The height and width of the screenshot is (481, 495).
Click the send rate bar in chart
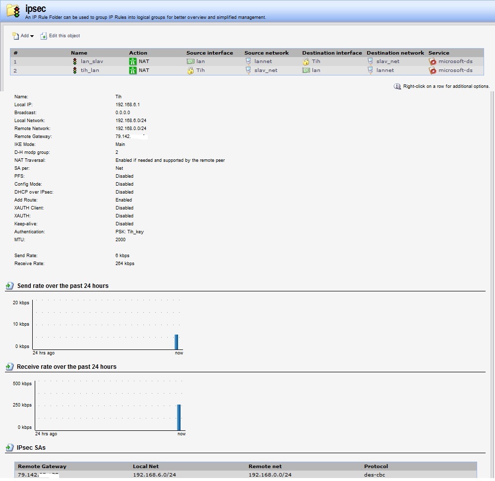176,342
